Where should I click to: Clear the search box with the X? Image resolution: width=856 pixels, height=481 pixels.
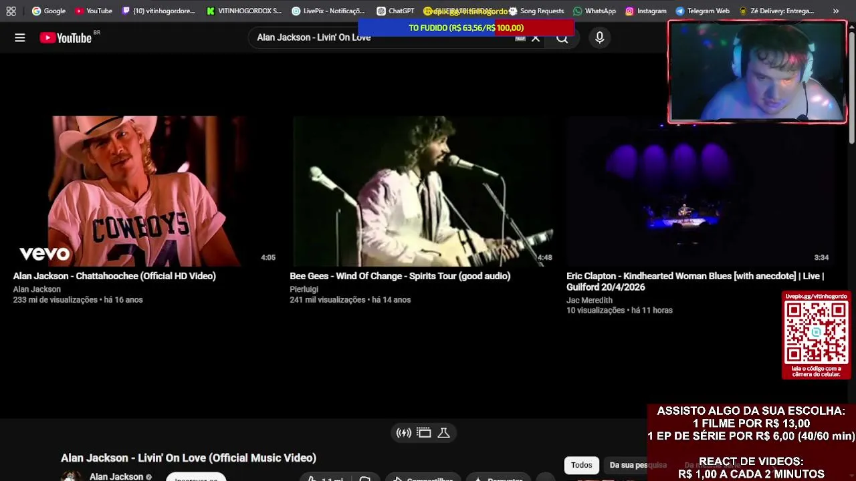pyautogui.click(x=535, y=38)
